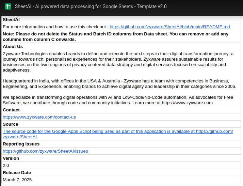Viewport: 243px width, 186px height.
Task: Select the 'Release Date' heading cell
Action: click(x=121, y=172)
